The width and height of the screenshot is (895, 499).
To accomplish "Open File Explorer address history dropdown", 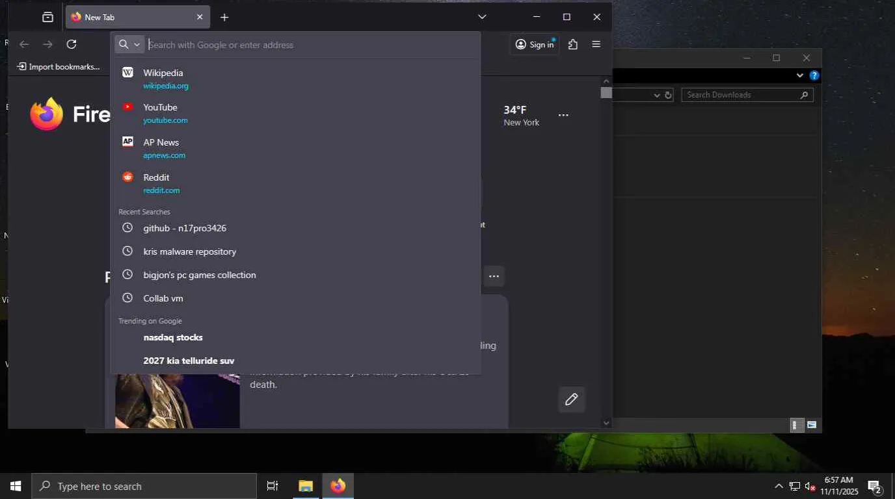I will [656, 95].
